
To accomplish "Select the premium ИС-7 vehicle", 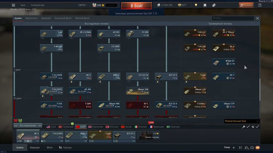I will pos(224,76).
